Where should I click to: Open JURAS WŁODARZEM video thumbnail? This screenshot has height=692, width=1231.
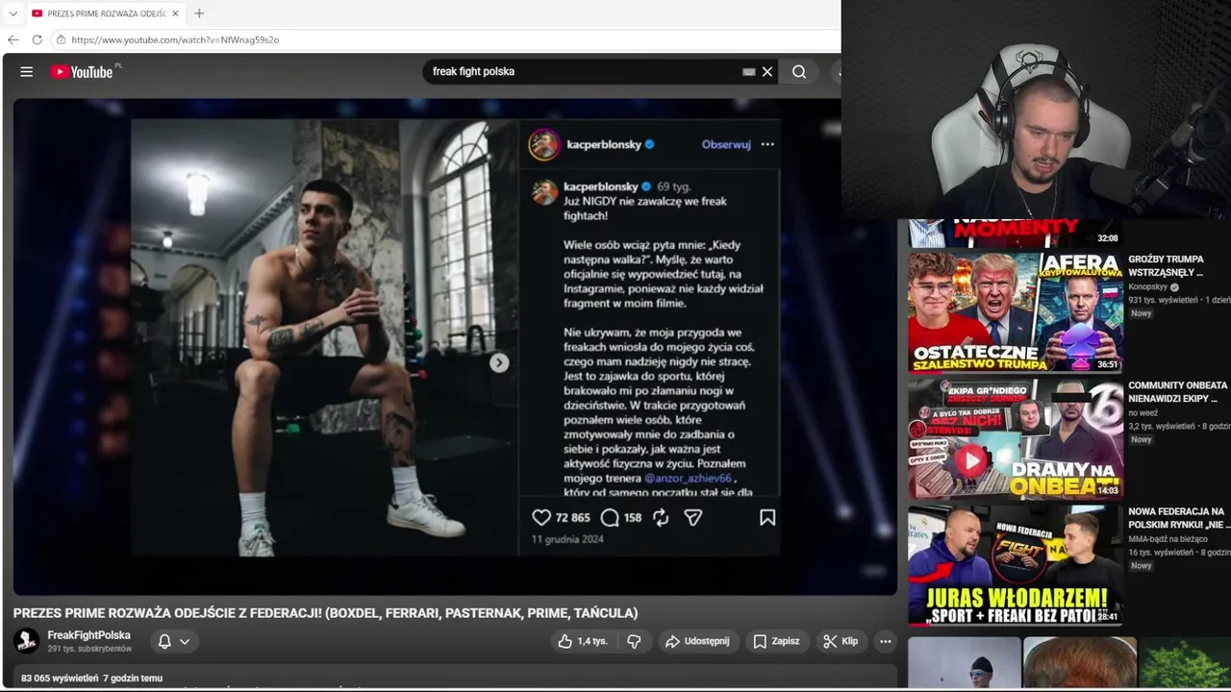(1016, 565)
